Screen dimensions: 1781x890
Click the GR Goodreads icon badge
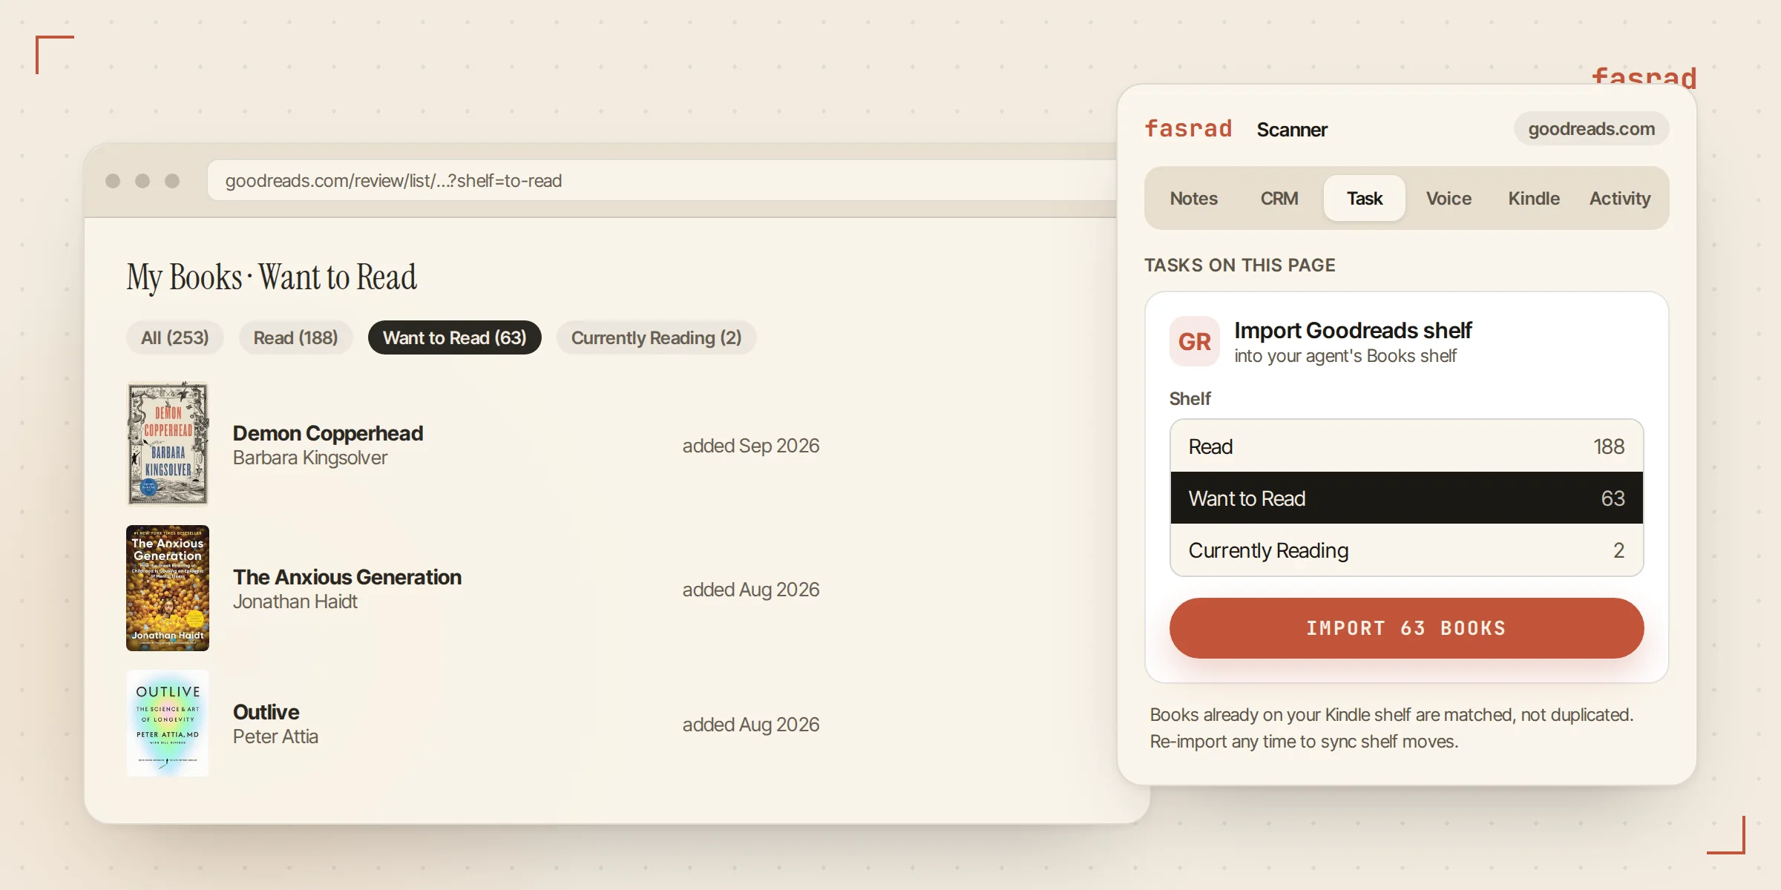(1194, 341)
